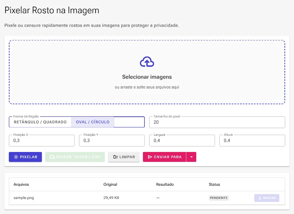This screenshot has height=214, width=294.
Task: Click the Posição Y input field
Action: click(112, 141)
